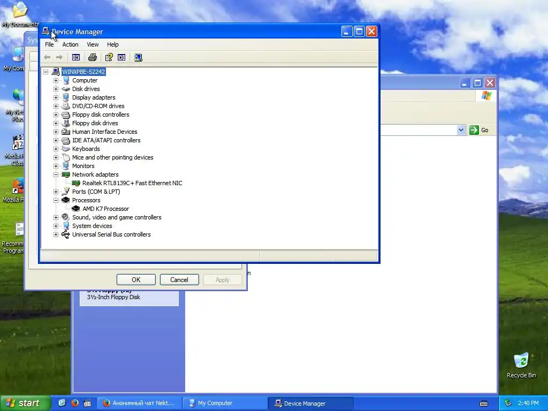Select Realtek RTL8139C+ Fast Ethernet NIC
The height and width of the screenshot is (411, 548).
(x=132, y=183)
